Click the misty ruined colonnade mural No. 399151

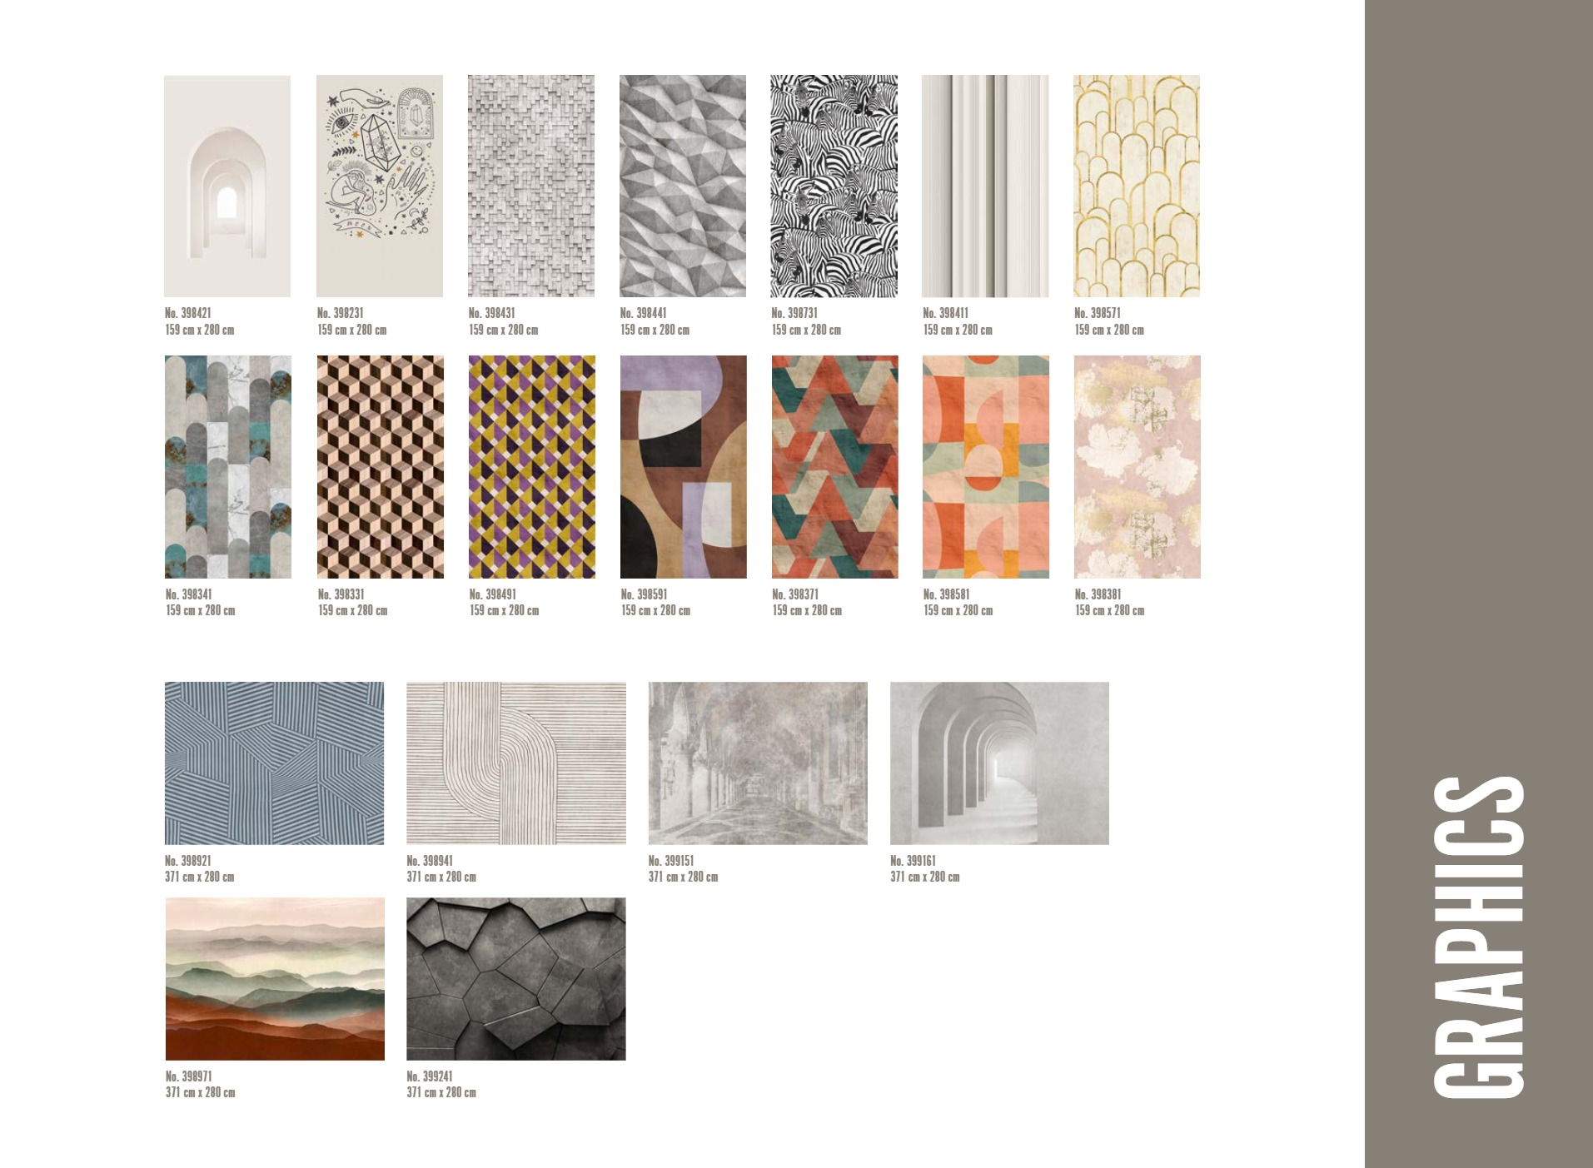[758, 763]
